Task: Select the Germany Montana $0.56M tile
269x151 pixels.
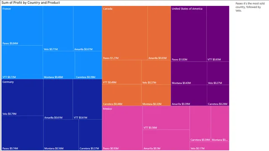Action: [x=61, y=135]
